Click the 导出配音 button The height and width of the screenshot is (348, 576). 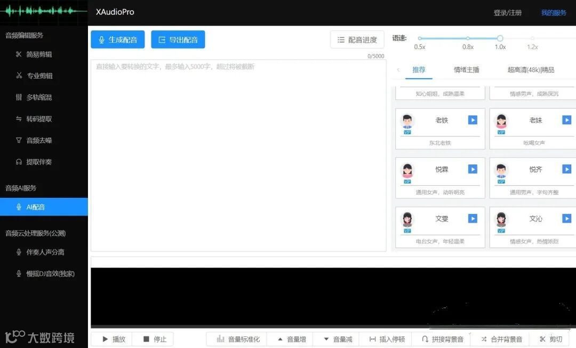tap(178, 39)
